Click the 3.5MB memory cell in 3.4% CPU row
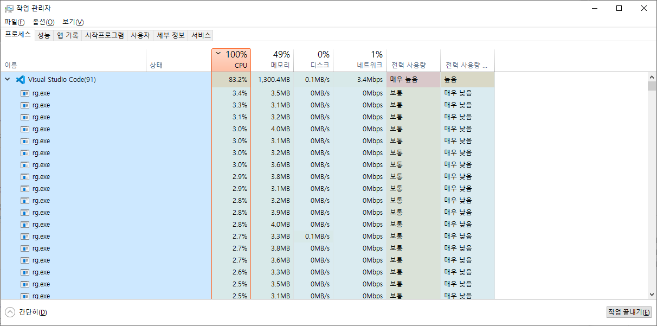This screenshot has height=326, width=657. coord(272,93)
